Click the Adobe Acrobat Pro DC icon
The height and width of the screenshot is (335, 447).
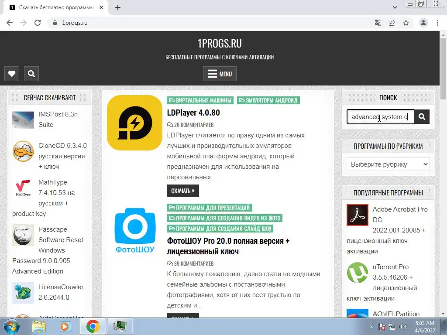coord(358,215)
